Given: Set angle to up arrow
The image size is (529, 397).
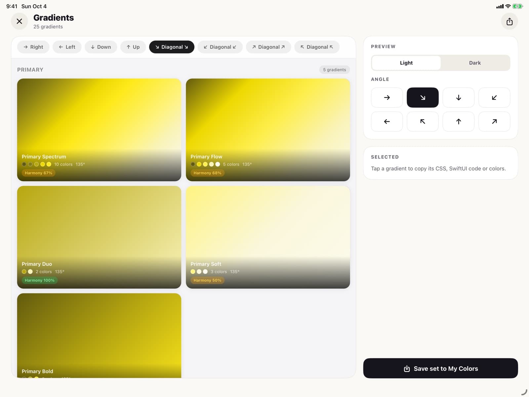Looking at the screenshot, I should coord(459,121).
